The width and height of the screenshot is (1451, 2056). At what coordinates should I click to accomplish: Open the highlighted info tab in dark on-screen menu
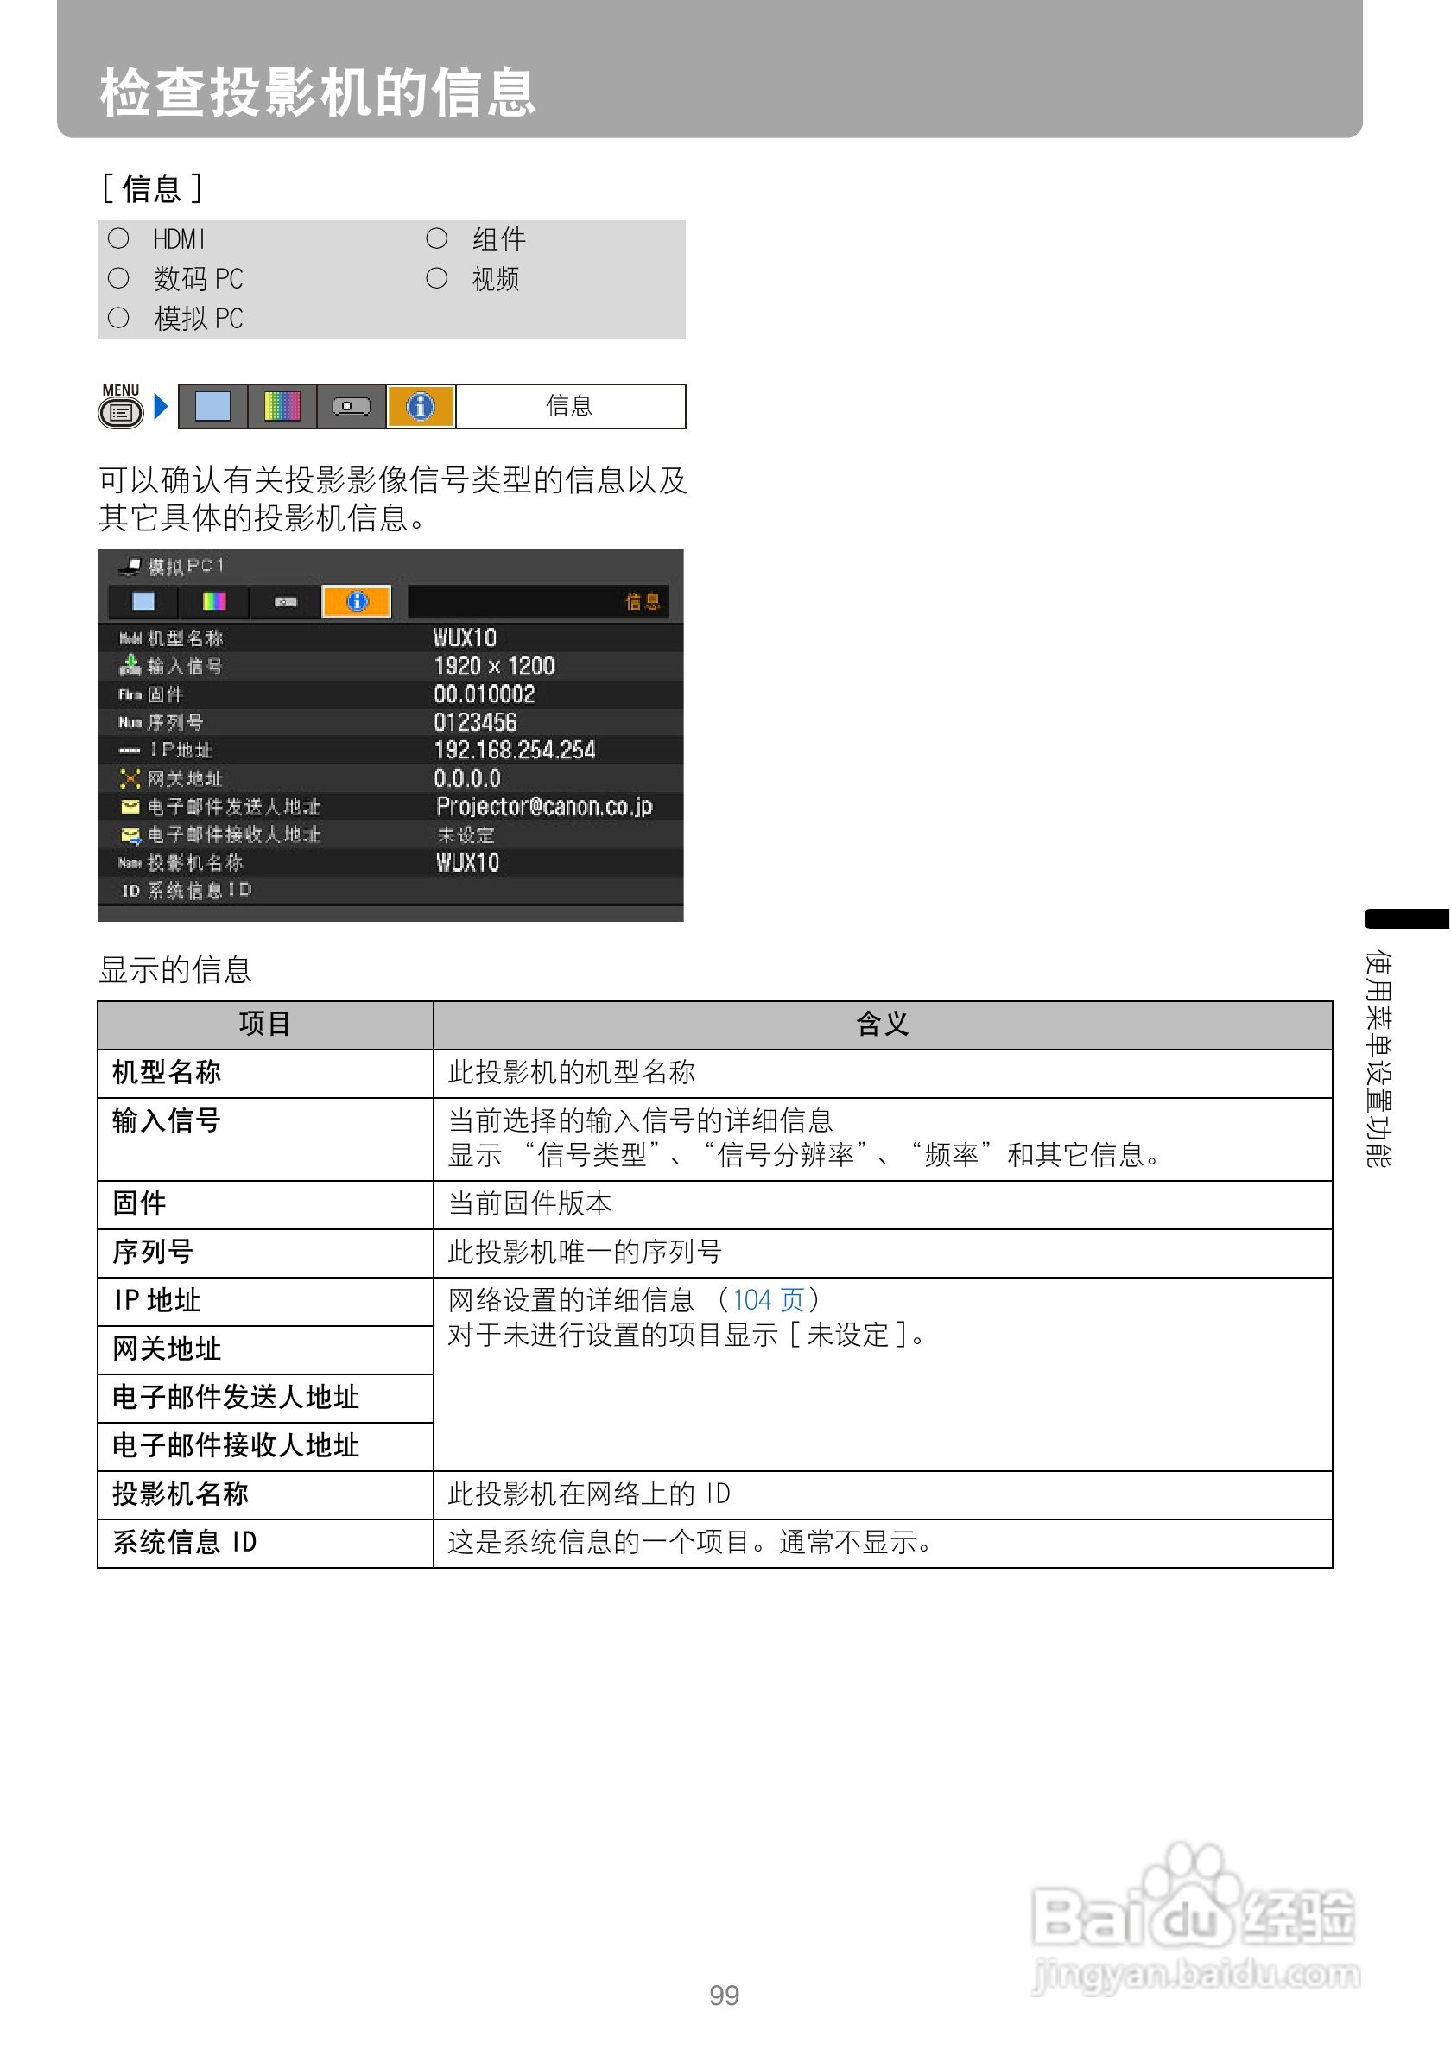(356, 602)
